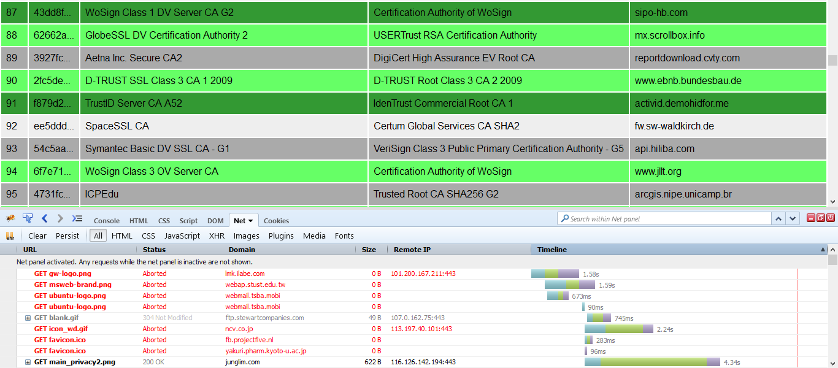The width and height of the screenshot is (838, 368).
Task: Switch to the CSS panel tab
Action: [164, 221]
